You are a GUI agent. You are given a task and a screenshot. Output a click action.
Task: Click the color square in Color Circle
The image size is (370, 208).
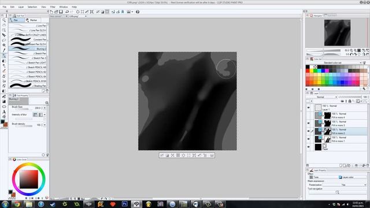[28, 179]
